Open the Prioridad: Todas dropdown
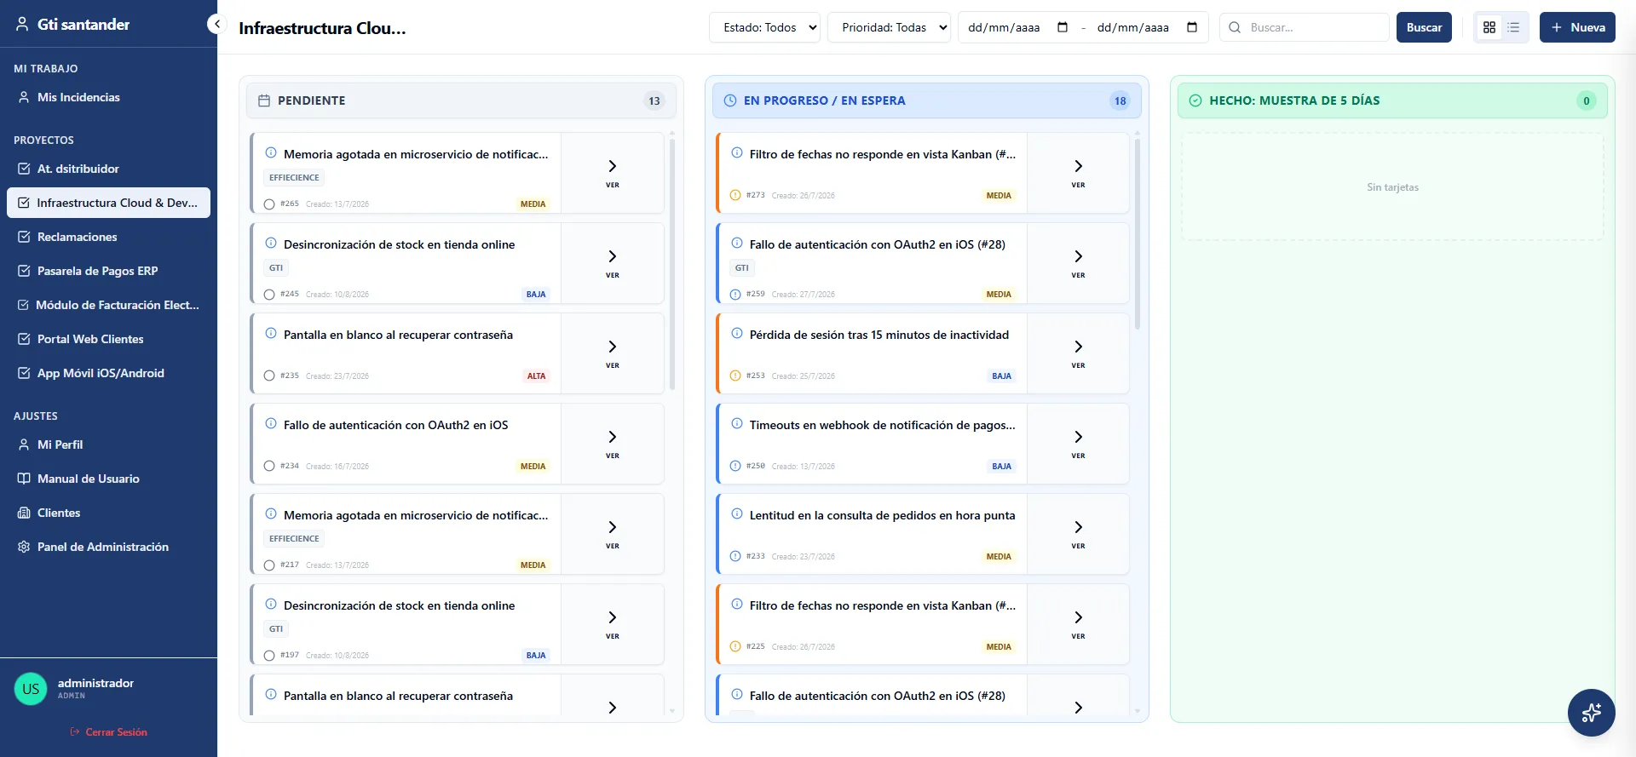1636x757 pixels. pyautogui.click(x=889, y=27)
